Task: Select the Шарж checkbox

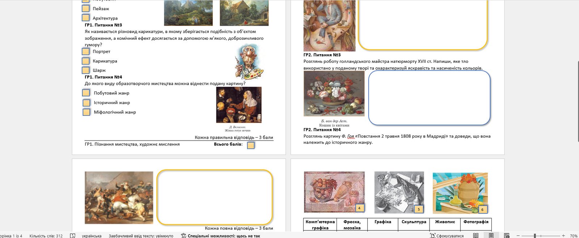Action: click(x=86, y=70)
